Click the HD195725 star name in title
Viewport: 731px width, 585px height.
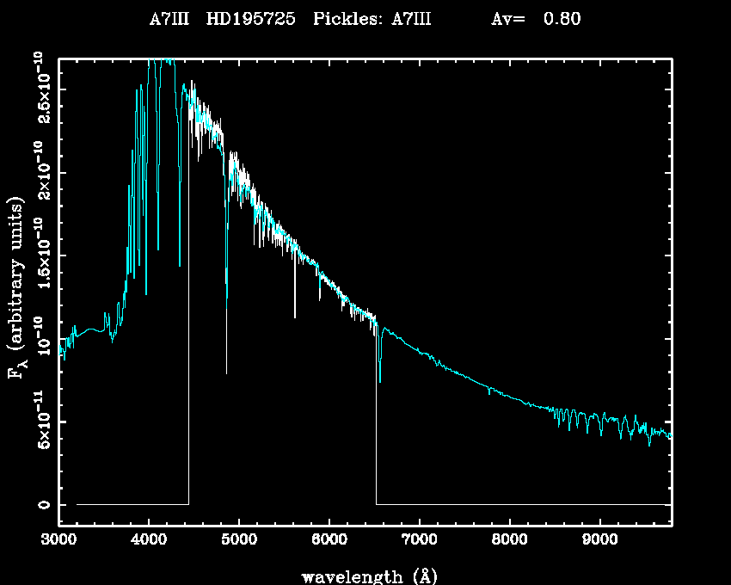[x=252, y=20]
